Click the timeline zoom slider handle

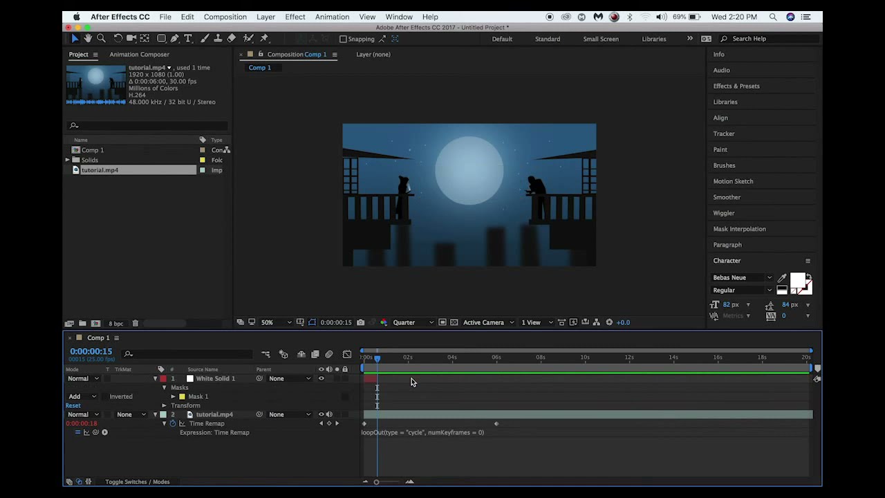pos(376,482)
